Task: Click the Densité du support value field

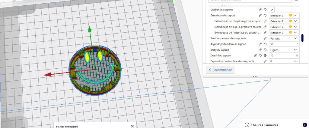Action: point(282,55)
